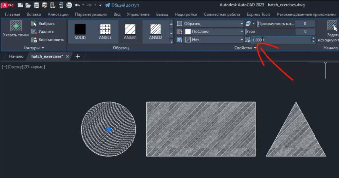Open the Образец hatch type dropdown
Screen dimensions: 339x178
(241, 24)
